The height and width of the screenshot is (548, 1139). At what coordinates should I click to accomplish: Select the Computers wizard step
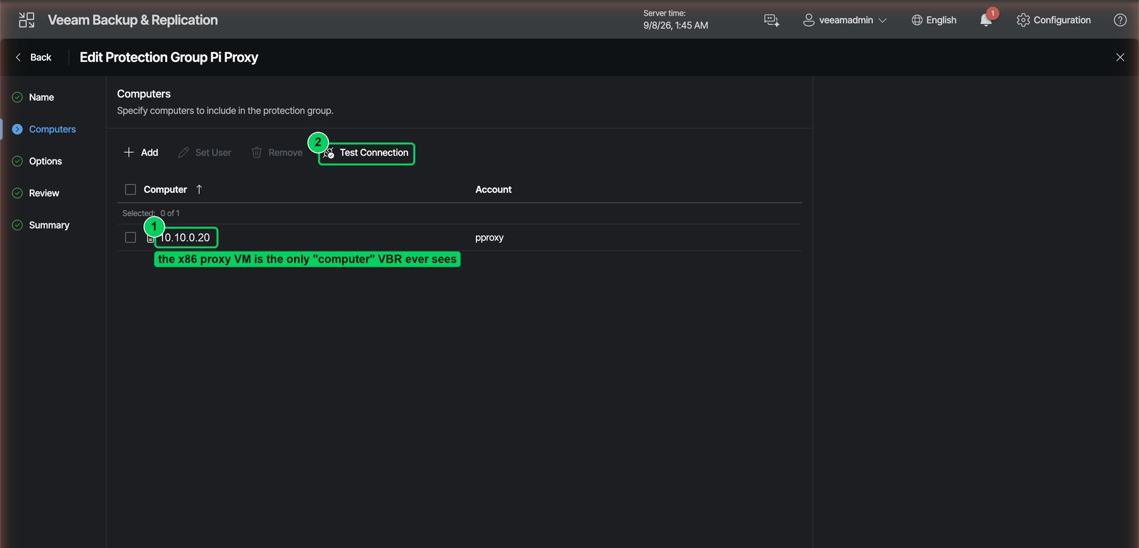53,129
